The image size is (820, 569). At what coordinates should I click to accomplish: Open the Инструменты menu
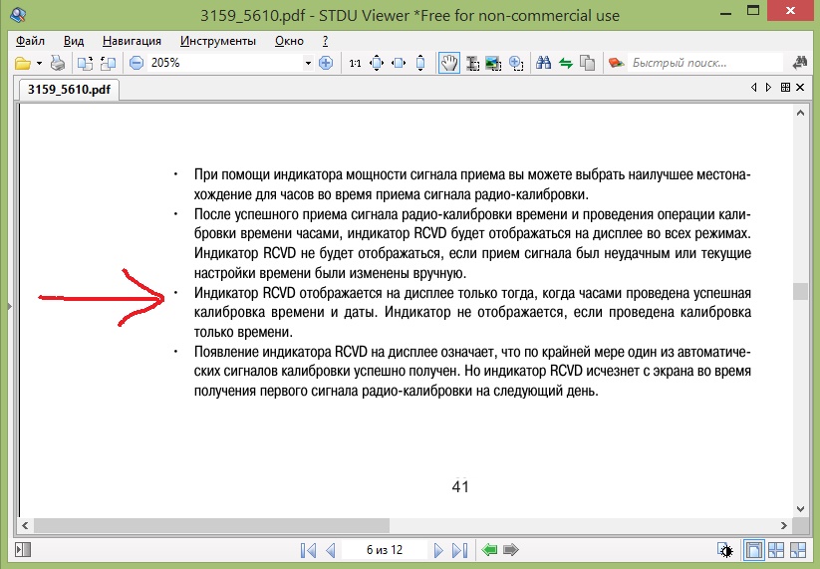pos(218,41)
